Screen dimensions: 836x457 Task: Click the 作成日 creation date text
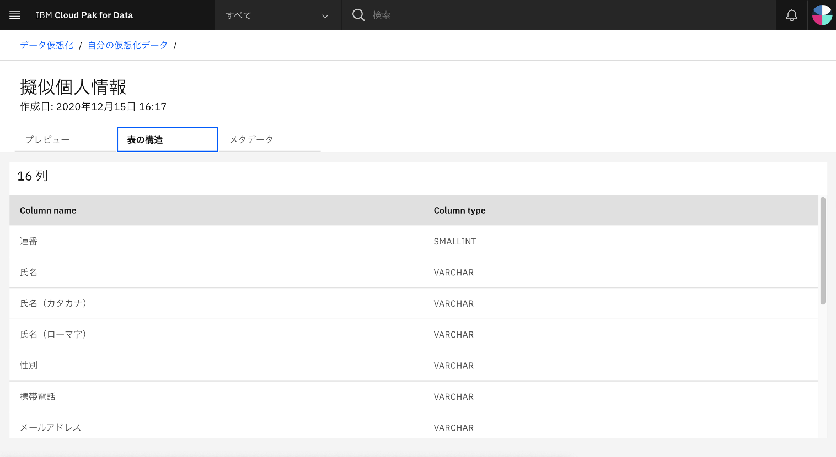[93, 106]
